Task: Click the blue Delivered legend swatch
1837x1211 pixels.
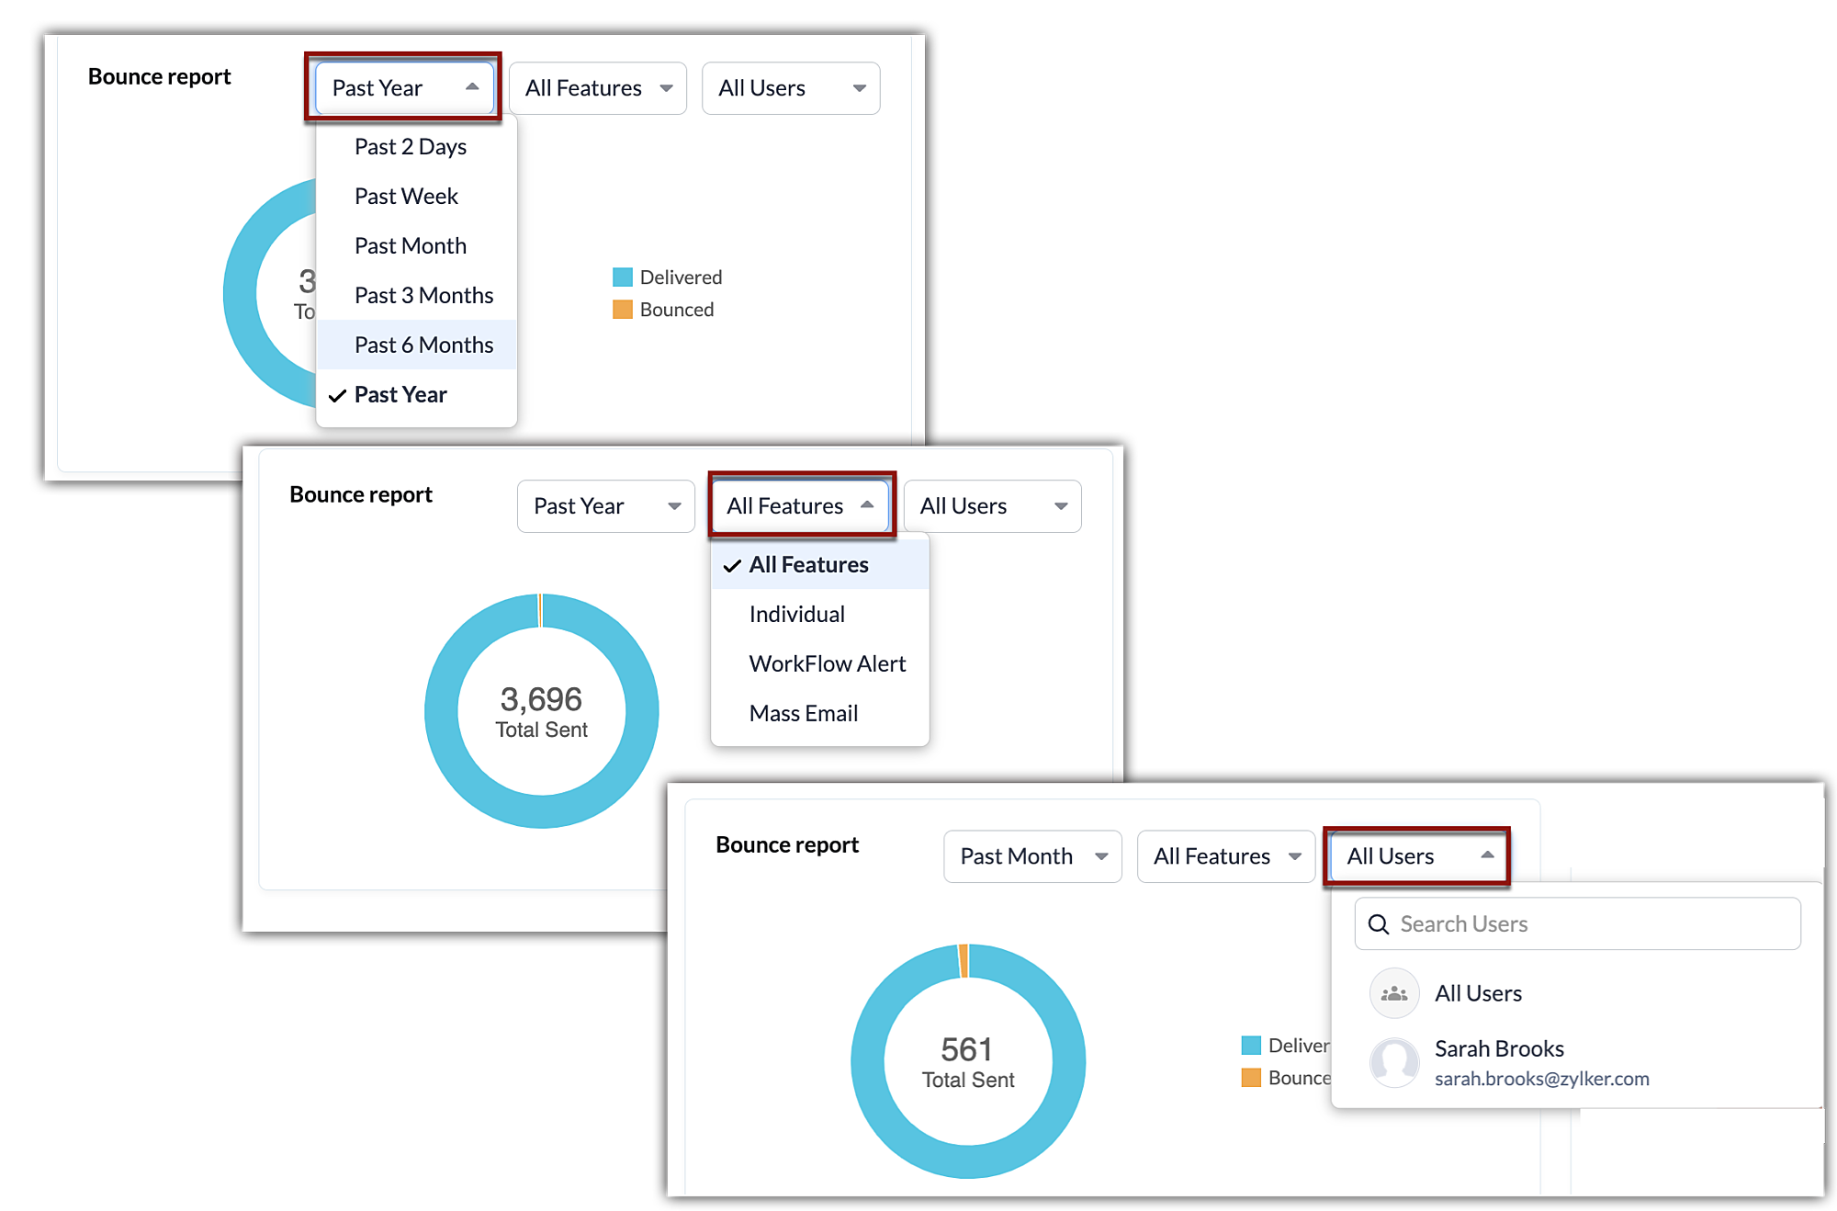Action: pyautogui.click(x=623, y=277)
